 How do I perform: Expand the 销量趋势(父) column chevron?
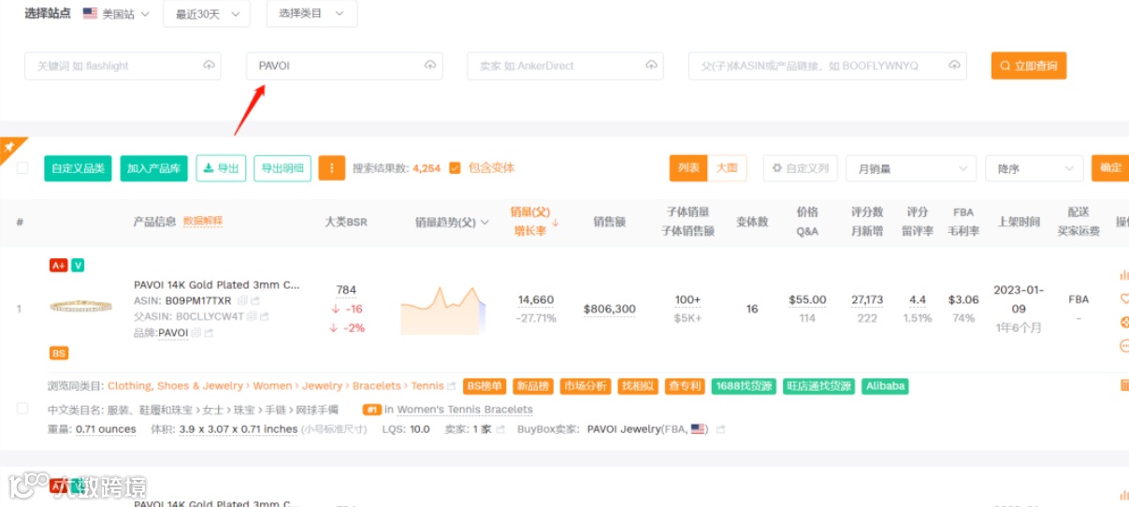[485, 223]
